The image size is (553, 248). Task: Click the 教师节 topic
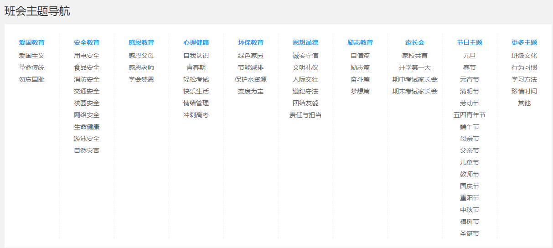pyautogui.click(x=470, y=174)
